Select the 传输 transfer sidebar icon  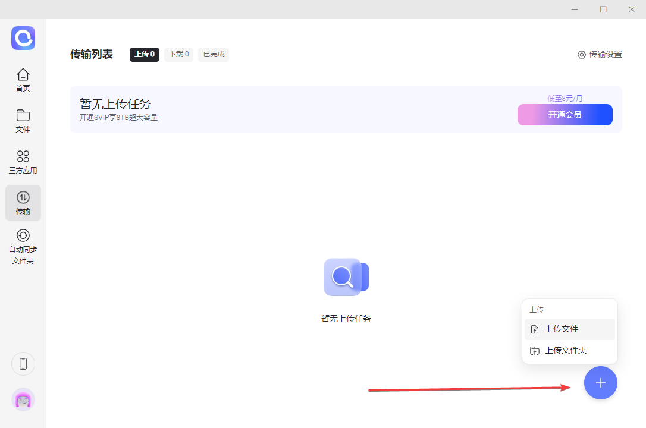coord(23,203)
